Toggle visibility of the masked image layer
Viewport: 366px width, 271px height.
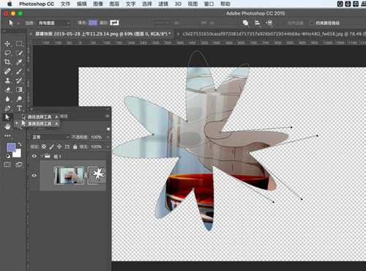(34, 175)
